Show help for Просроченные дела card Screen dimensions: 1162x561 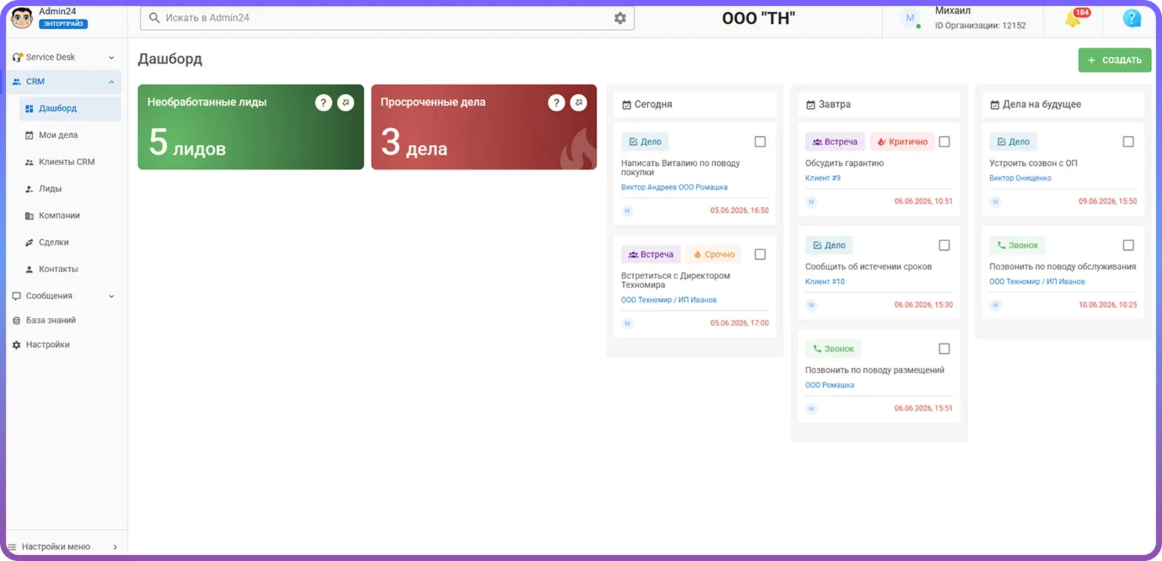point(556,103)
